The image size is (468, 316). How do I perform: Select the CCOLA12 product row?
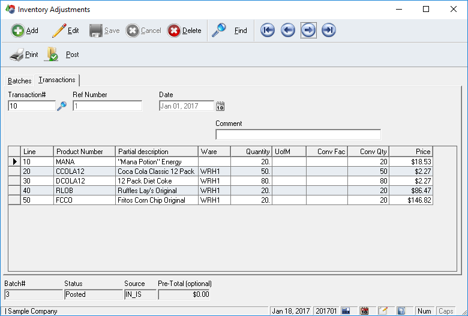pos(84,171)
